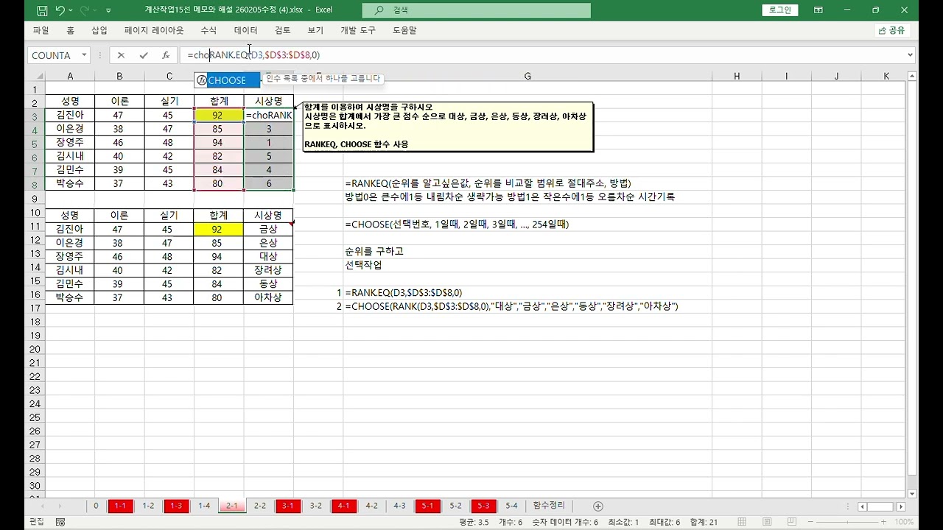Click the =RANK.EQ formula text in row 15

click(403, 293)
